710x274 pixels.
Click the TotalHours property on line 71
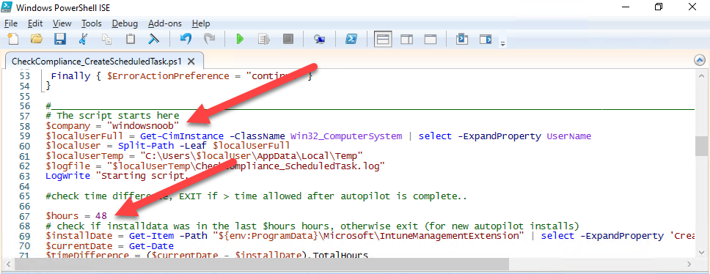coord(340,256)
